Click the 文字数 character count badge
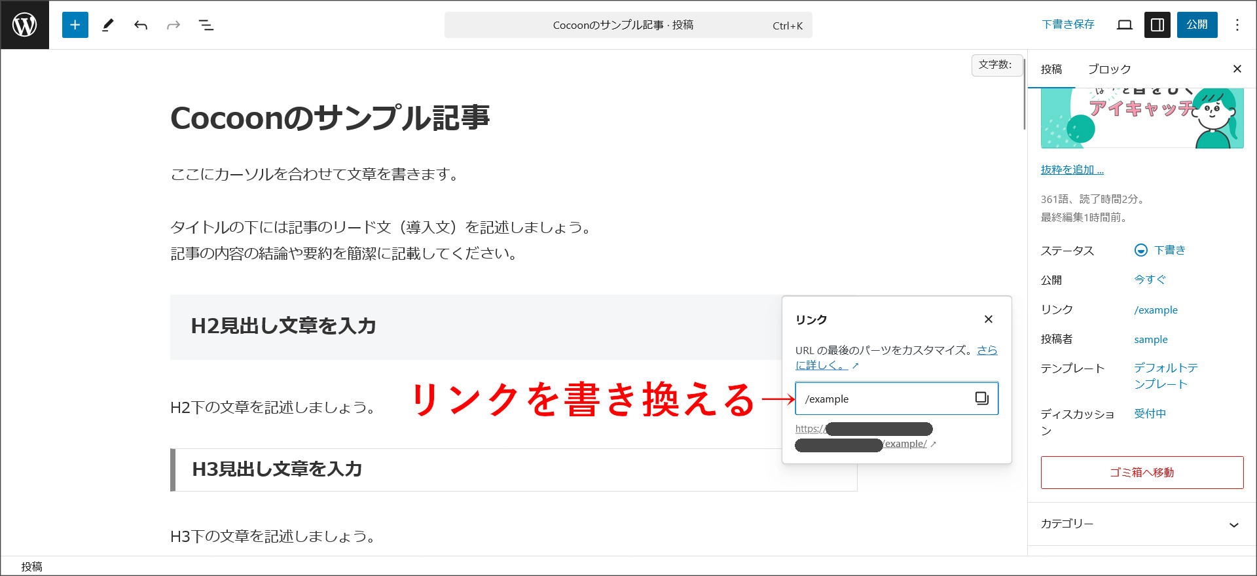Viewport: 1257px width, 576px height. tap(996, 65)
